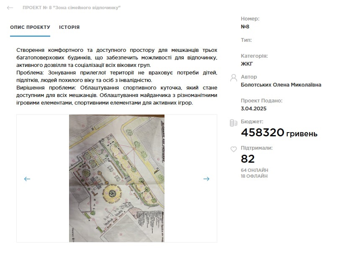The height and width of the screenshot is (258, 339).
Task: Click the submission date 3.04.2025
Action: point(254,108)
